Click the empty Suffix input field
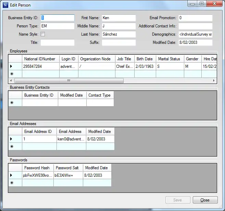This screenshot has height=211, width=225. pos(119,42)
